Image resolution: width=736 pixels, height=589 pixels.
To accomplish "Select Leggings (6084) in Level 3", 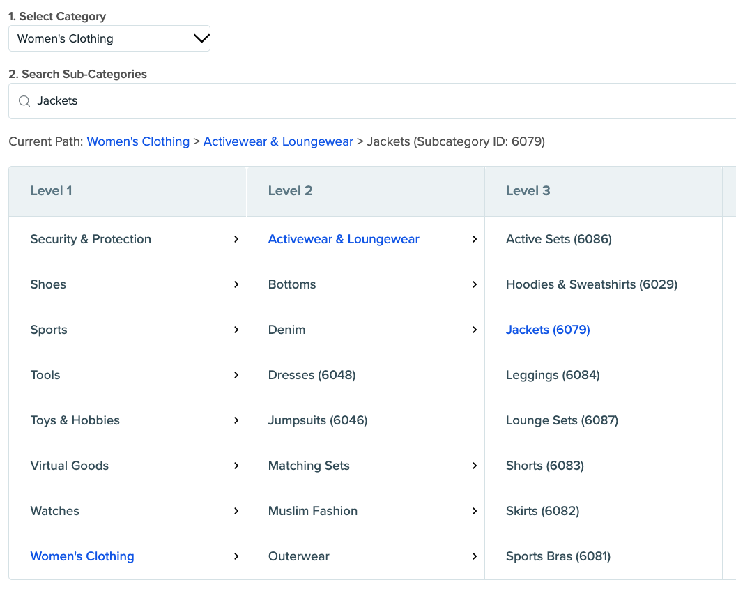I will (553, 375).
